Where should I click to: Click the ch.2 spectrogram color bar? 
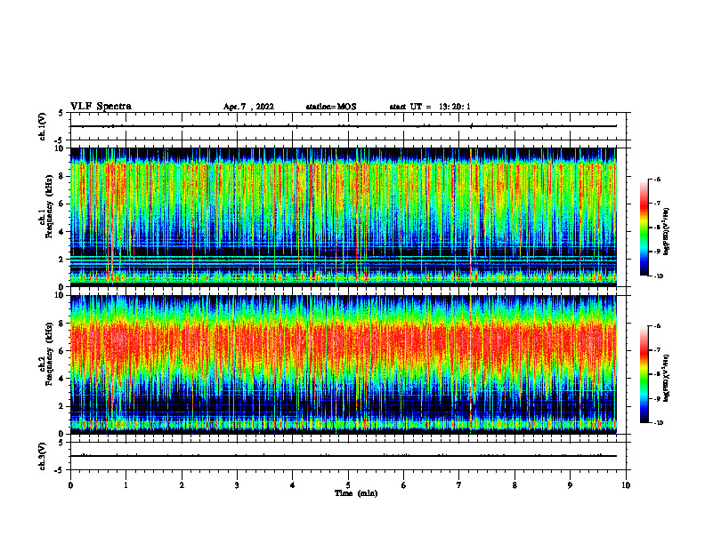[x=644, y=374]
